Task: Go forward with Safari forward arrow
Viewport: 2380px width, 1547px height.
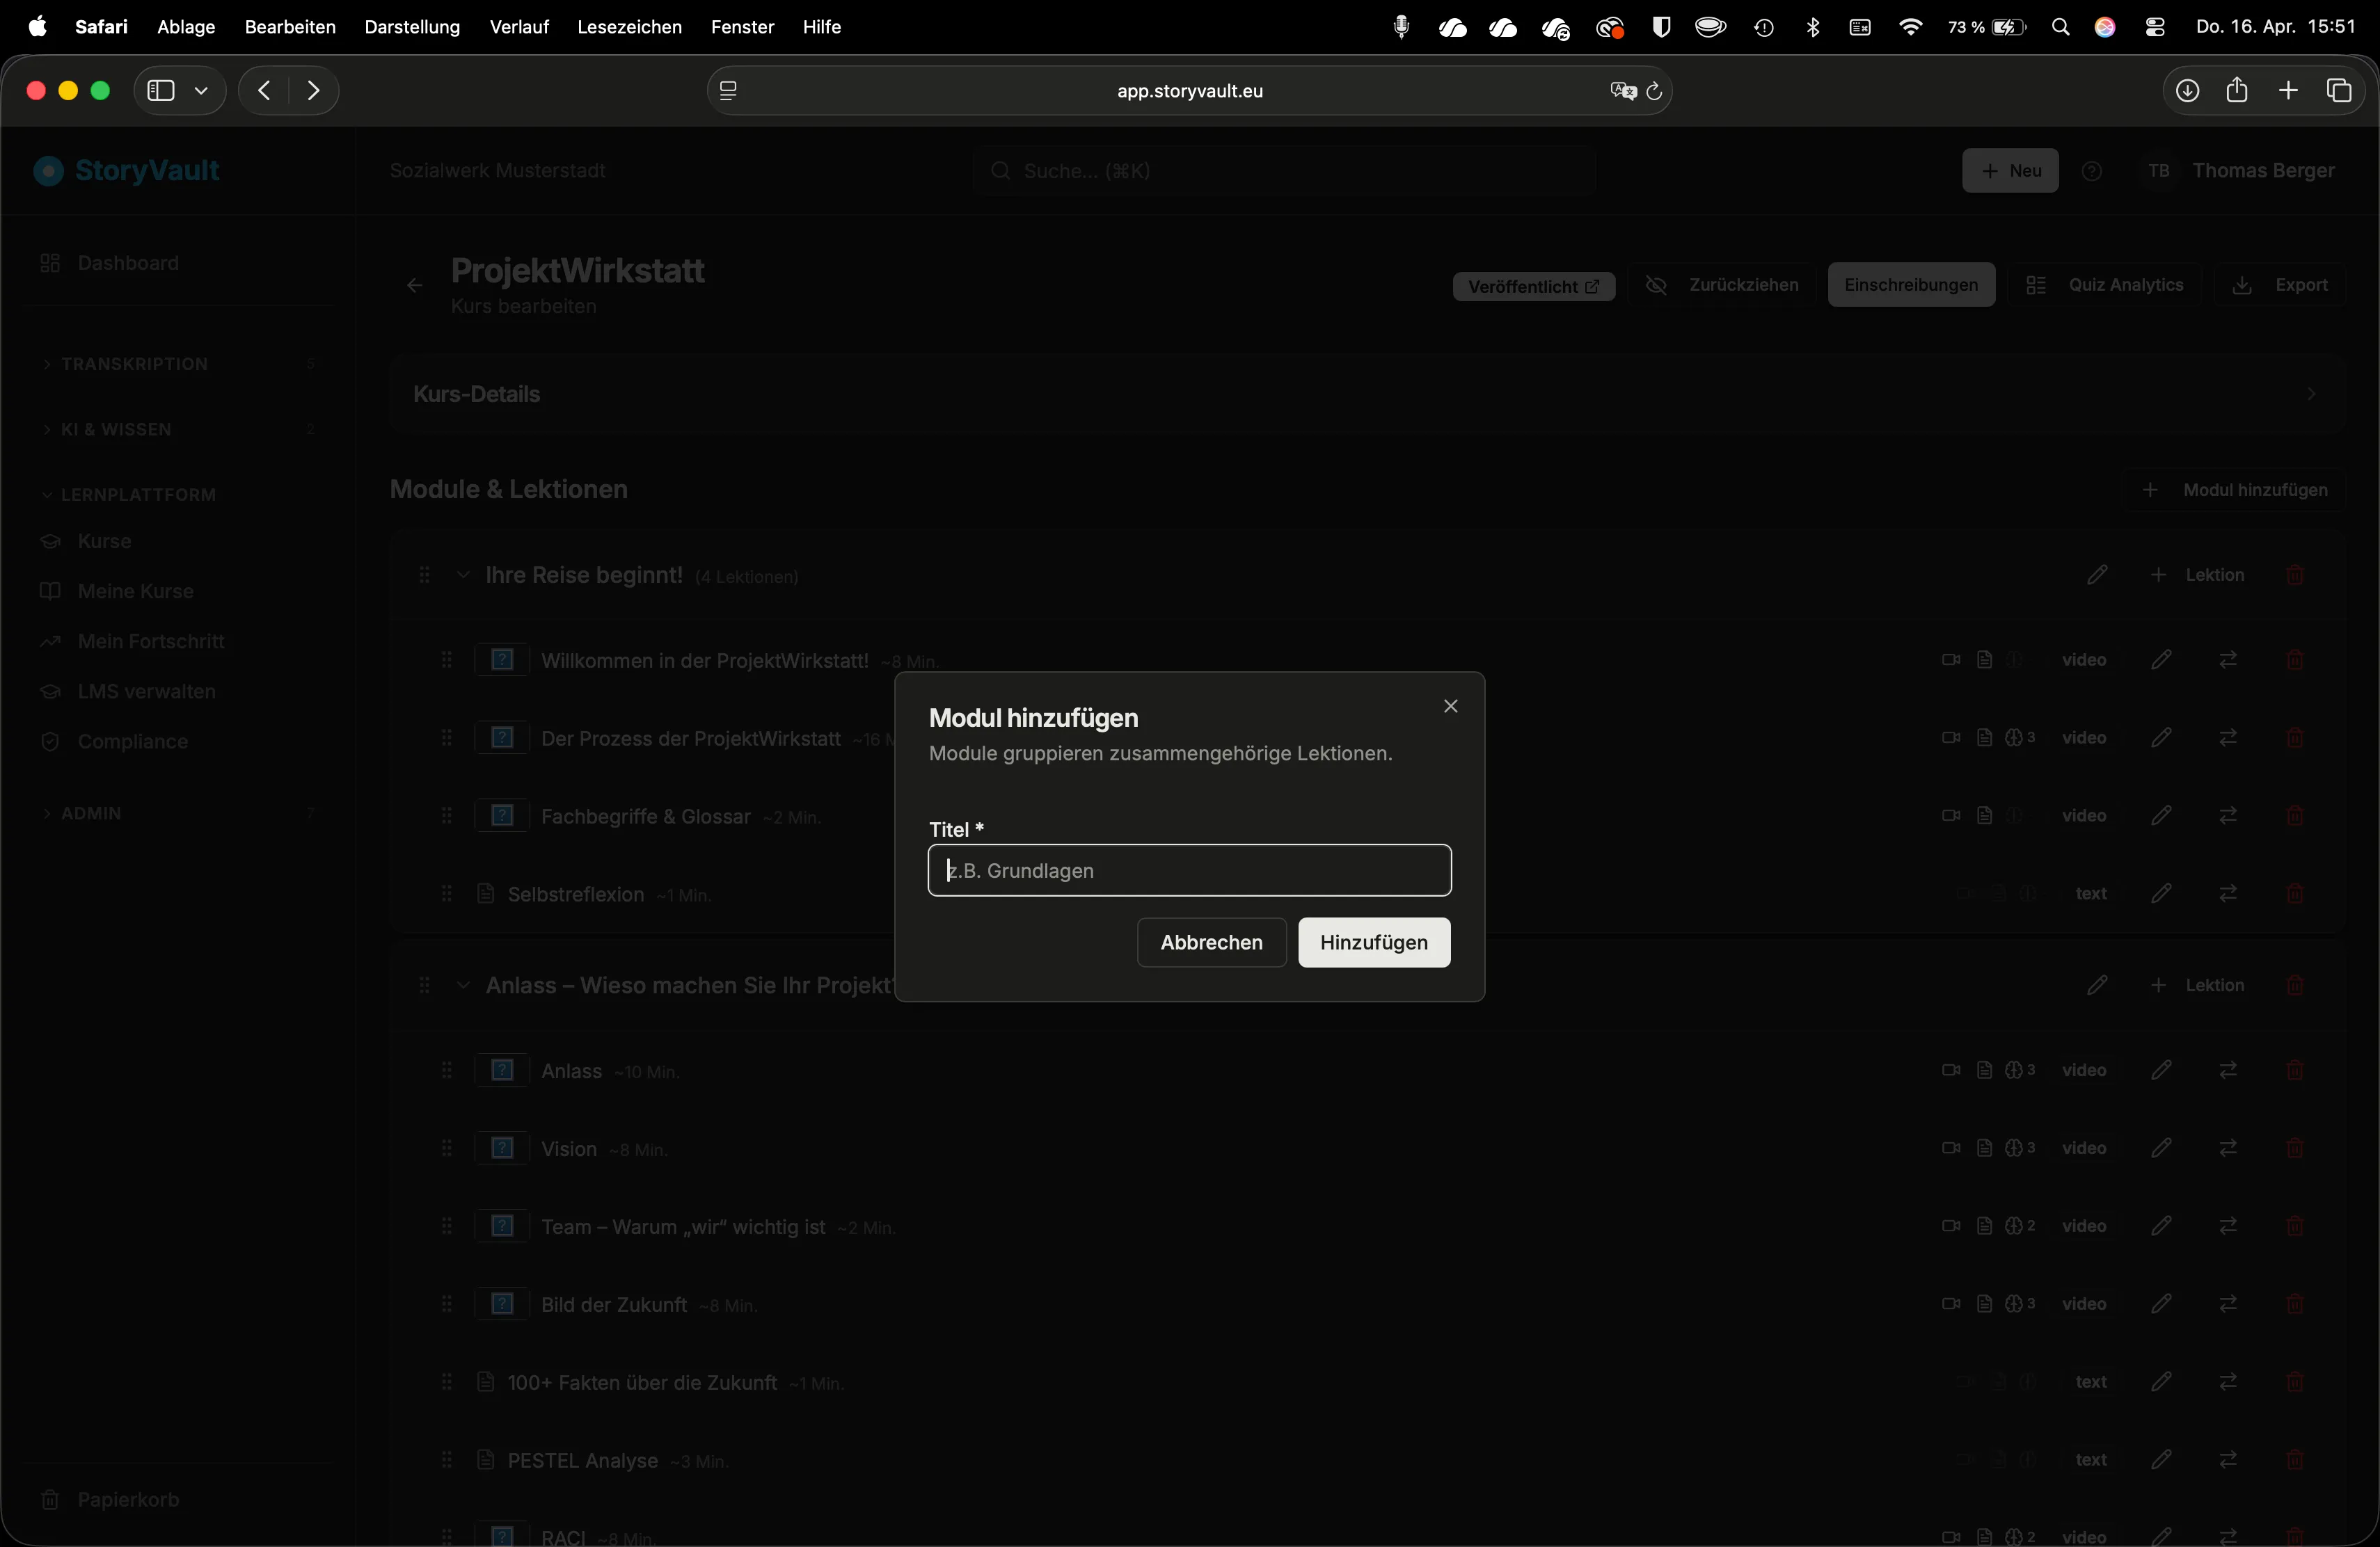Action: 314,91
